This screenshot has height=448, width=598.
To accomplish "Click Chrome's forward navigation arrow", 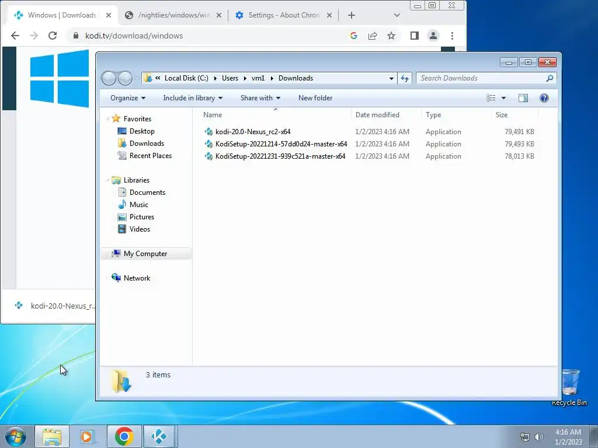I will (x=34, y=36).
